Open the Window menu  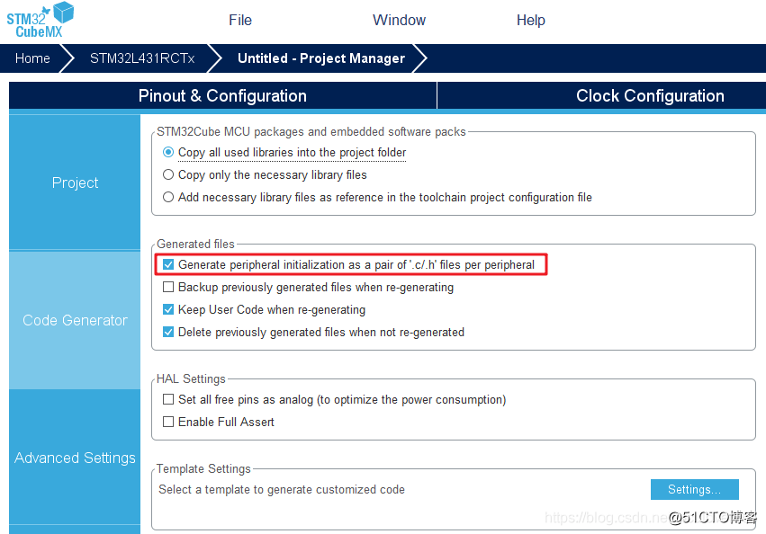(x=399, y=20)
